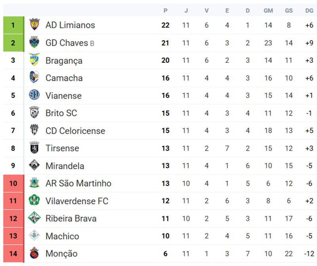
Task: Open the Machico team link
Action: coord(62,236)
